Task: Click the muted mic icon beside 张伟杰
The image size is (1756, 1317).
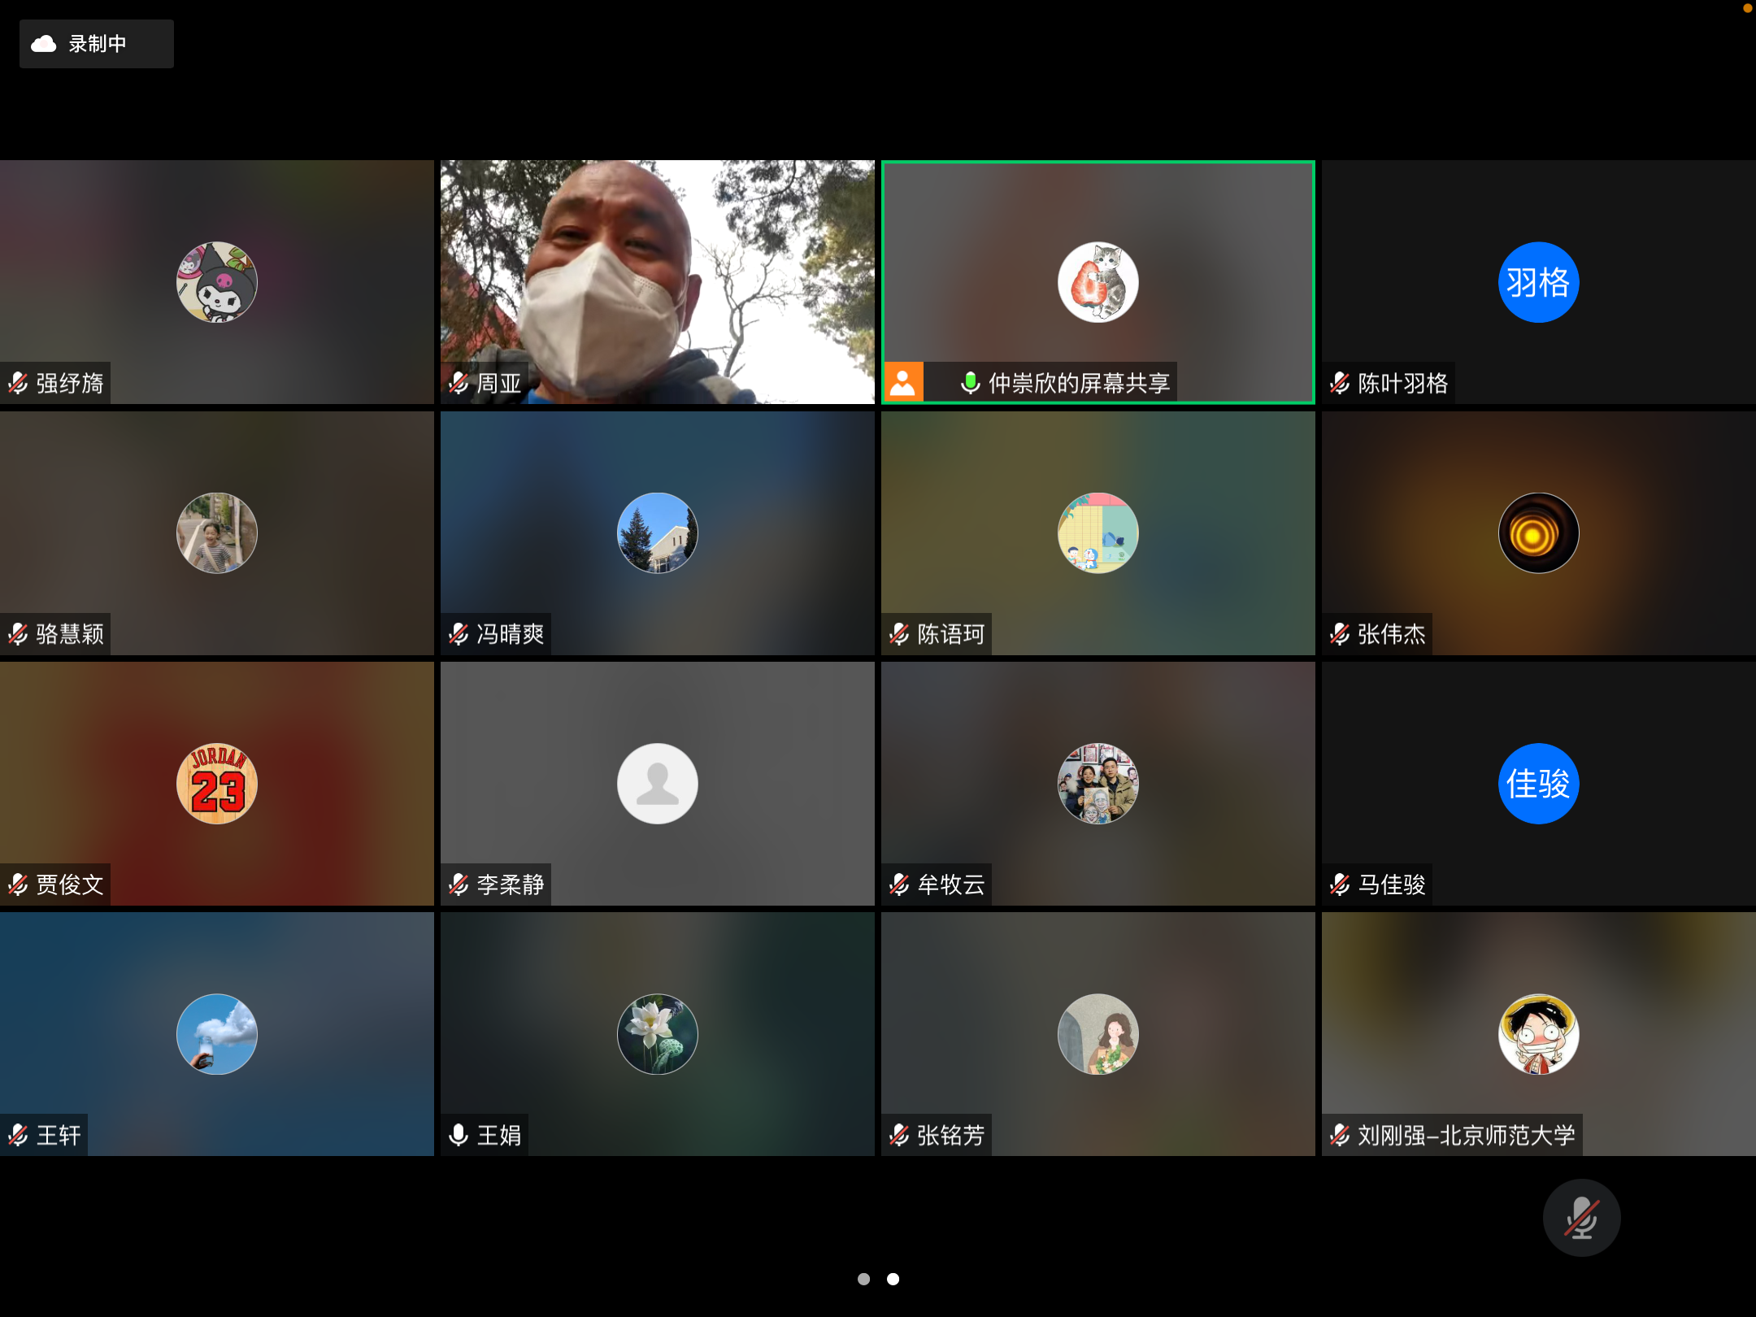Action: pyautogui.click(x=1338, y=634)
